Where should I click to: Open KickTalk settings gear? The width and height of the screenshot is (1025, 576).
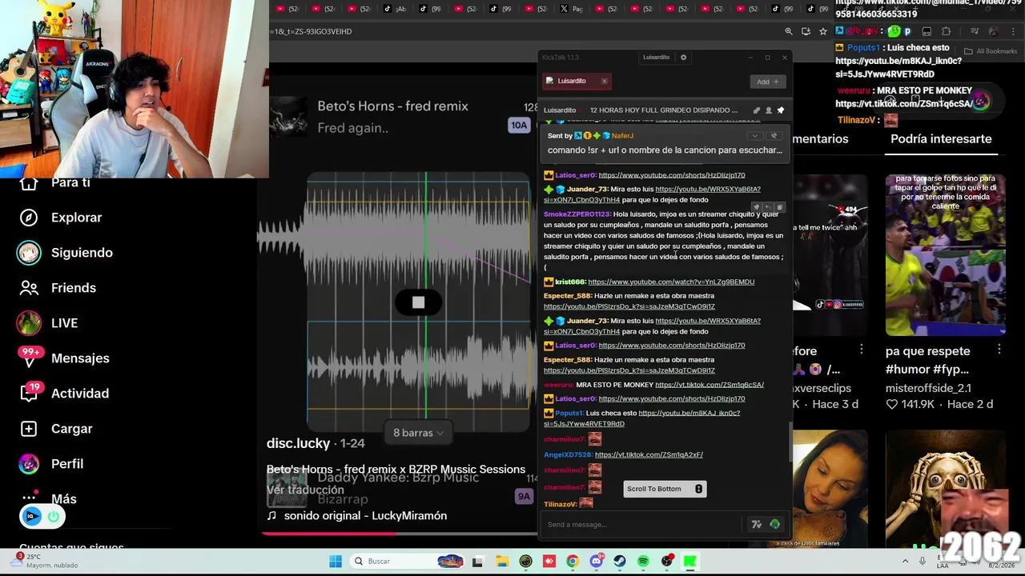click(683, 58)
